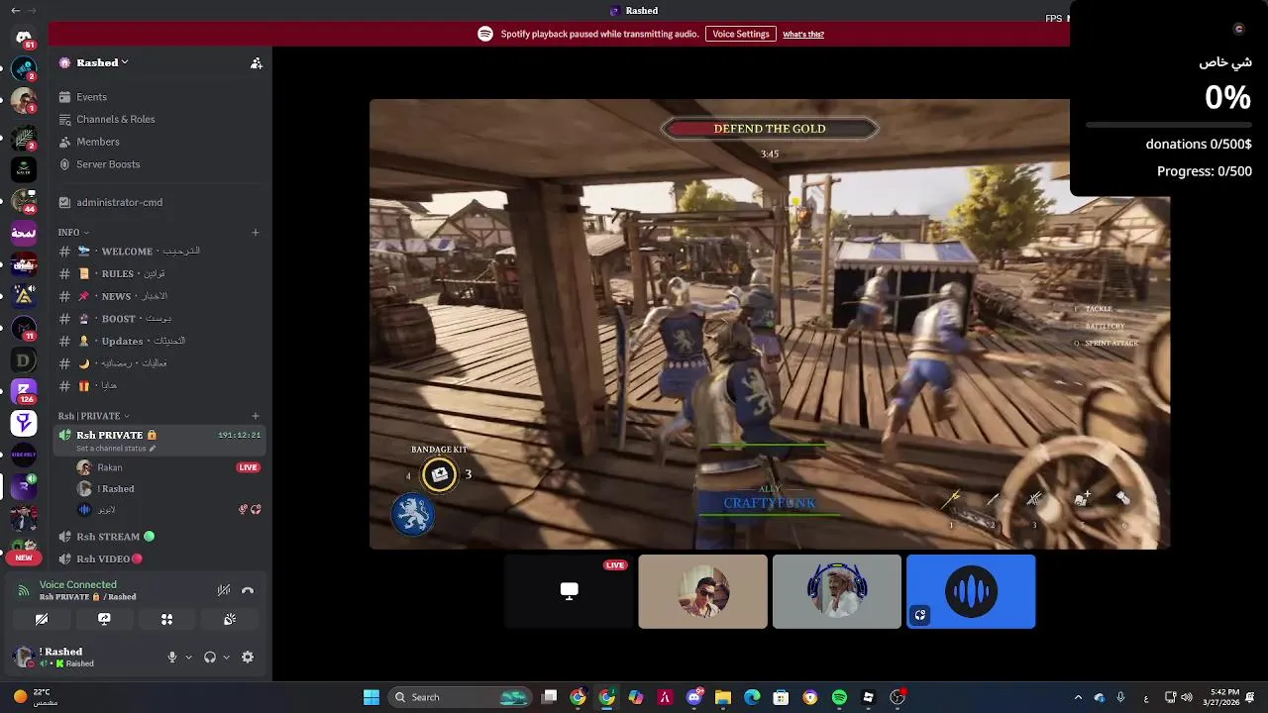Open the Updates text channel
Screen dimensions: 1268x713
point(160,341)
